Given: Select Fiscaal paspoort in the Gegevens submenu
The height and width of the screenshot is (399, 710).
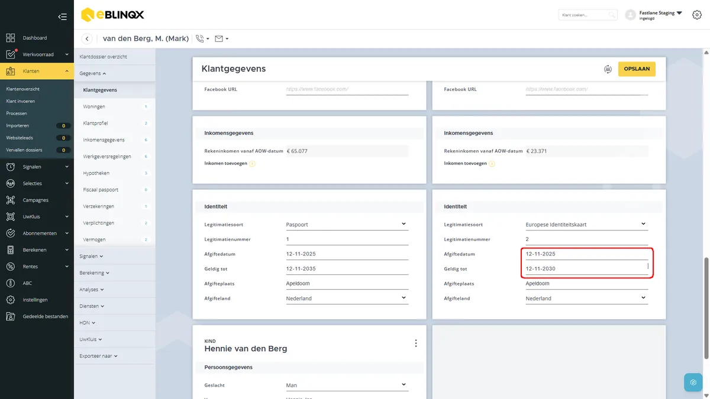Looking at the screenshot, I should coord(101,190).
